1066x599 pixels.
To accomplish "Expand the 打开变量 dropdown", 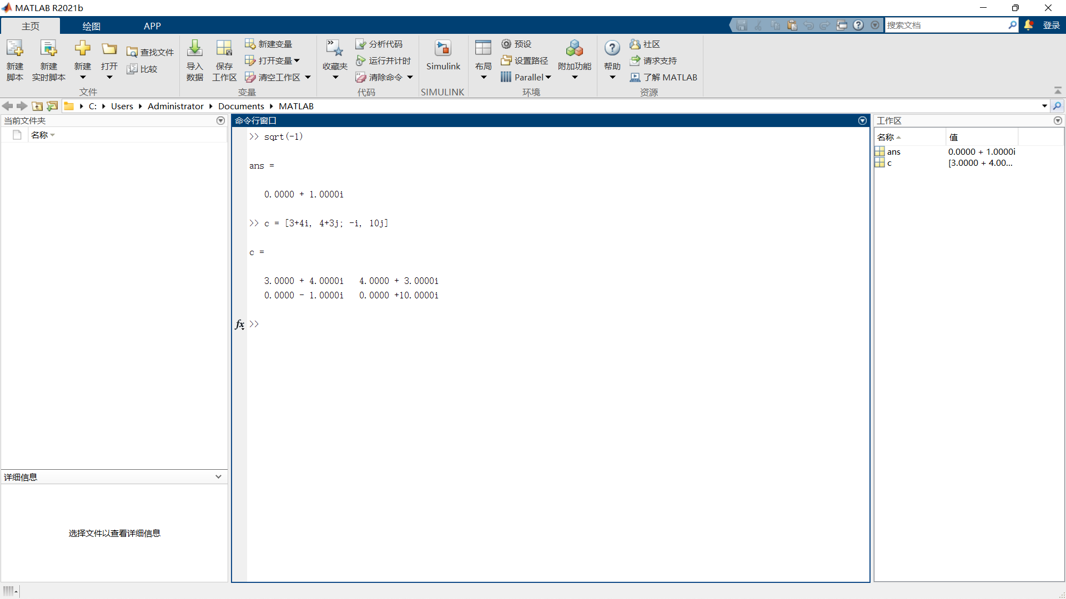I will point(297,60).
